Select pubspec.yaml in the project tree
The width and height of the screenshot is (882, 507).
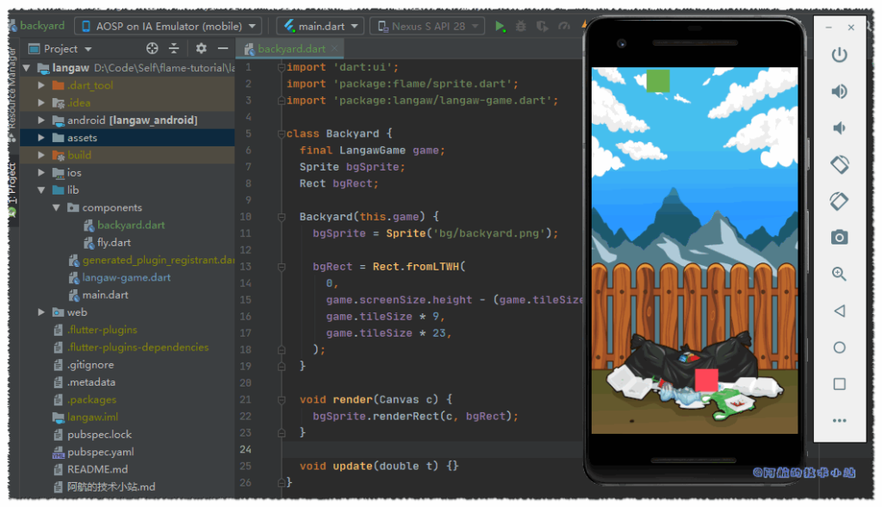(100, 452)
